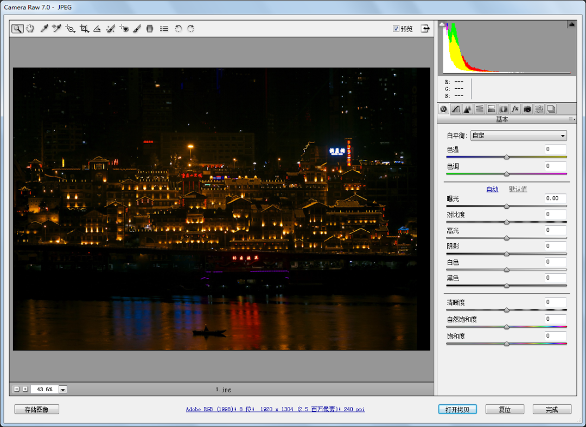
Task: Select the Color Sampler tool
Action: [x=56, y=28]
